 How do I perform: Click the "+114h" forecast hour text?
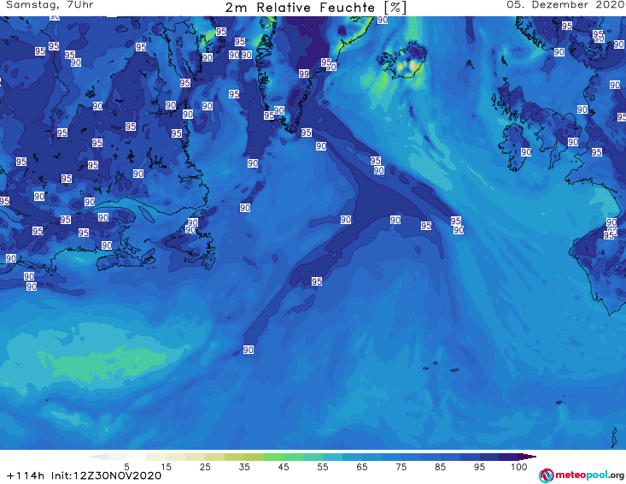point(26,475)
